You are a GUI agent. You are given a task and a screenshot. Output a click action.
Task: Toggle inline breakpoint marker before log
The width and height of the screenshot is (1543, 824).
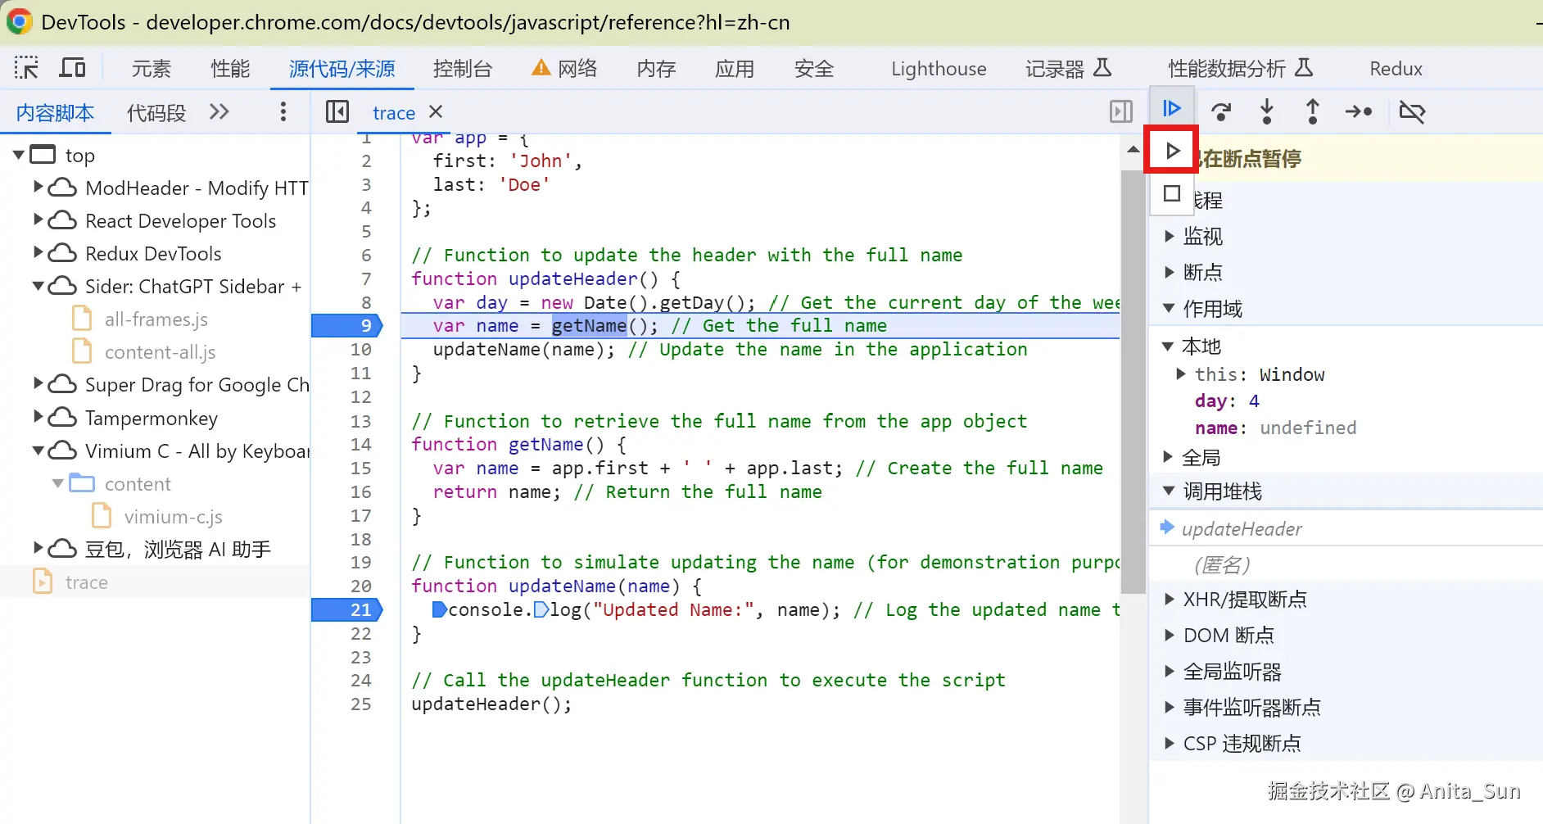point(541,609)
